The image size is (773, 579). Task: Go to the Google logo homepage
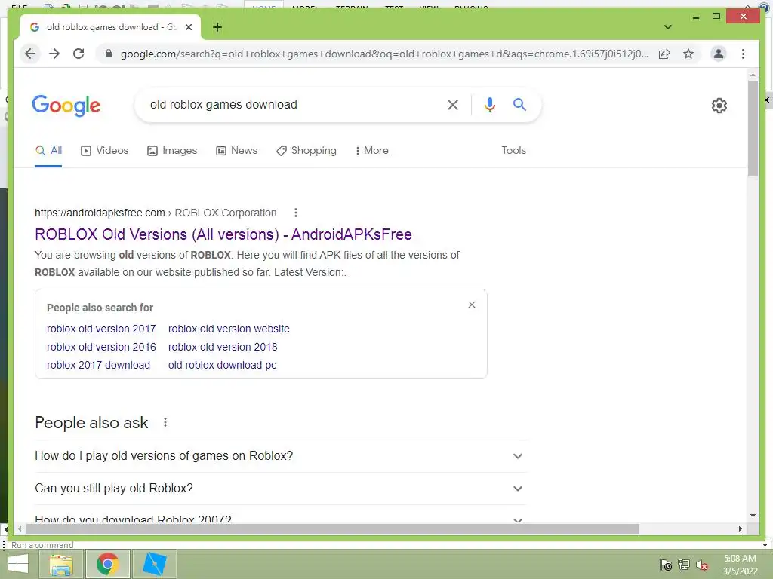click(x=66, y=106)
